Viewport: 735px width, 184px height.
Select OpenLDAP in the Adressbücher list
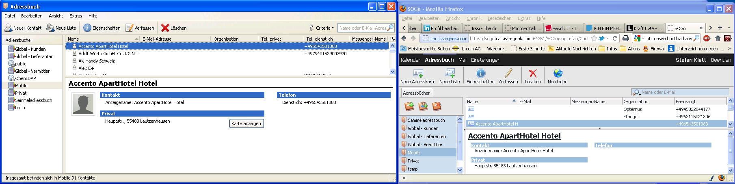click(25, 78)
